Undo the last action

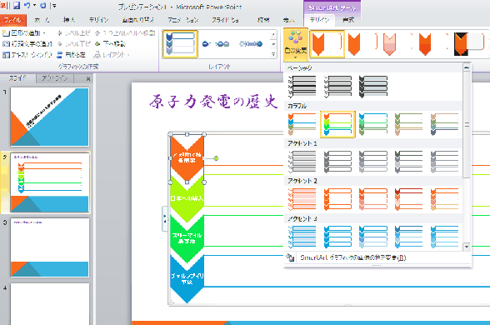point(27,5)
